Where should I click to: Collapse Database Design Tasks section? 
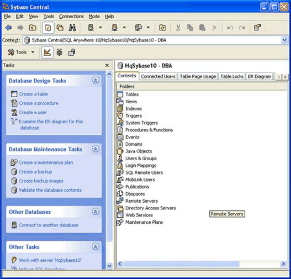coord(96,80)
